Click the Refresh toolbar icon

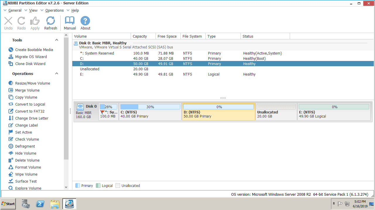[x=51, y=21]
